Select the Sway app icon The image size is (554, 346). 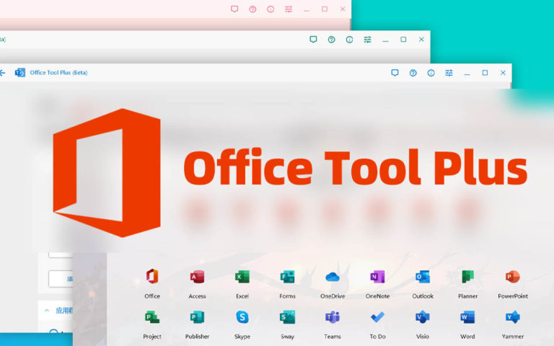287,317
